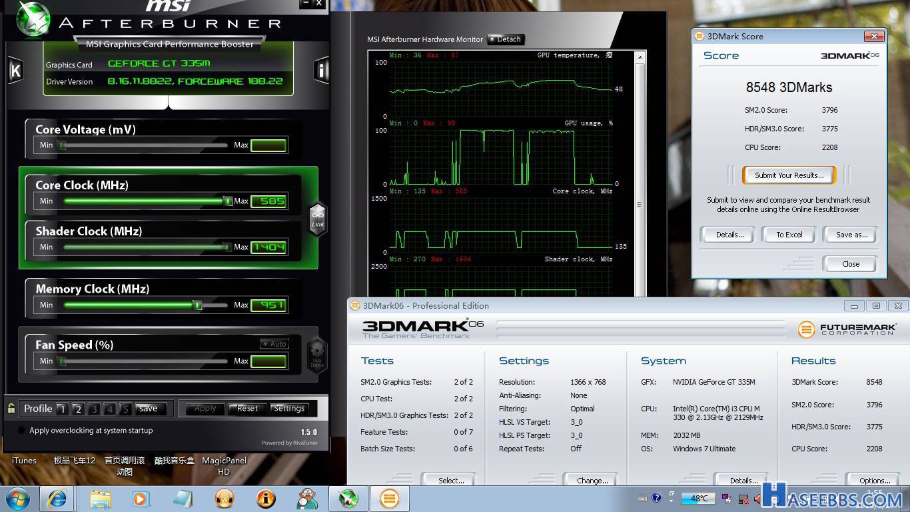
Task: Click the Core clock graph
Action: [501, 225]
